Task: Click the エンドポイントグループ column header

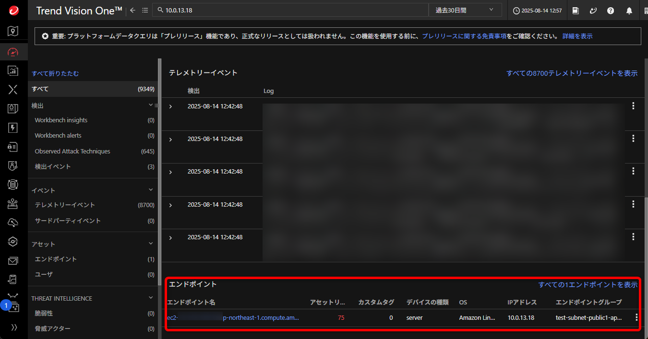Action: pyautogui.click(x=588, y=302)
